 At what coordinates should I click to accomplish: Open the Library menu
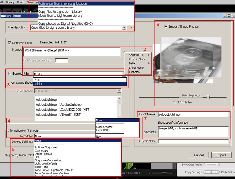(10, 2)
